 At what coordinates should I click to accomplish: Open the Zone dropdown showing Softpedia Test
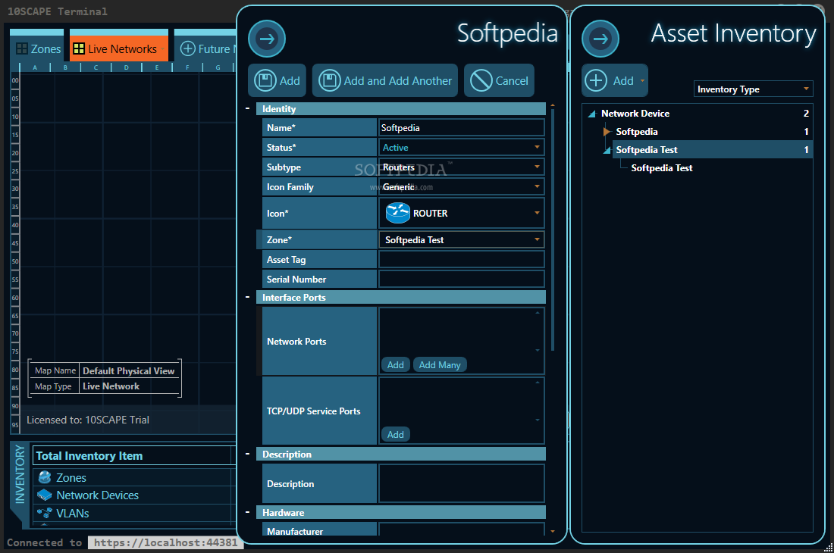coord(462,239)
